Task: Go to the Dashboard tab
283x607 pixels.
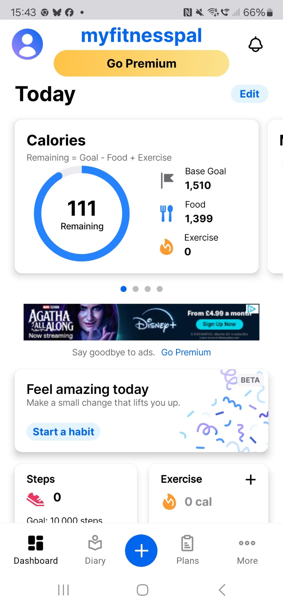Action: (36, 550)
